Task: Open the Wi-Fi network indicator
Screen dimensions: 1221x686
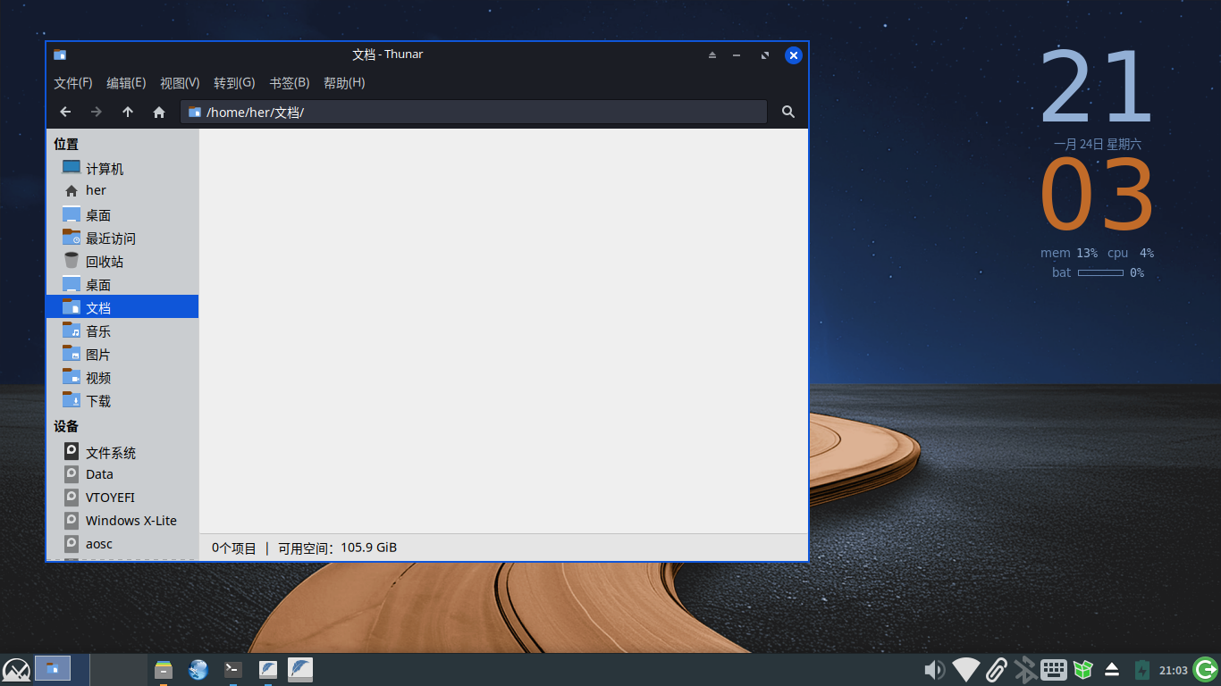Action: [x=965, y=669]
